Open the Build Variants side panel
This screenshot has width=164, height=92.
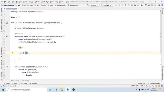pos(1,52)
